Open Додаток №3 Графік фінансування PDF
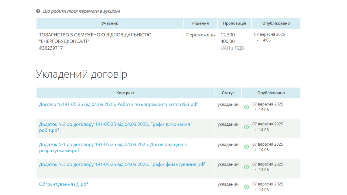This screenshot has width=347, height=195. (122, 164)
